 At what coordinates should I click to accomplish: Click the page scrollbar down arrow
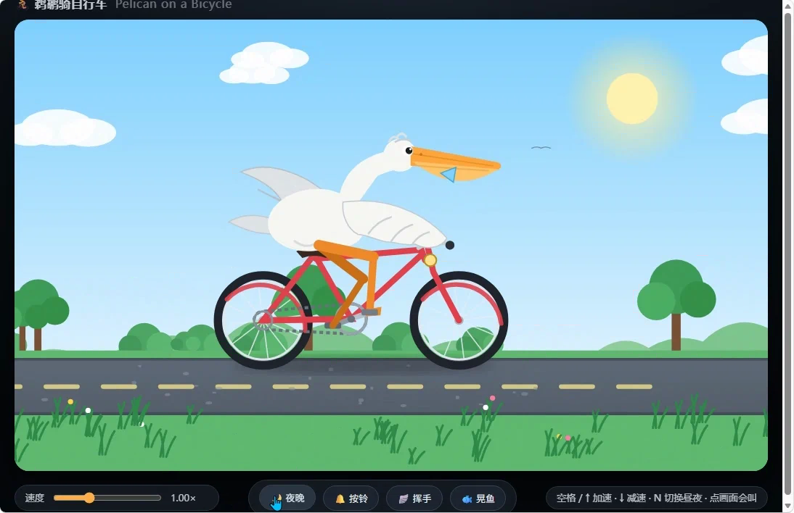[788, 506]
